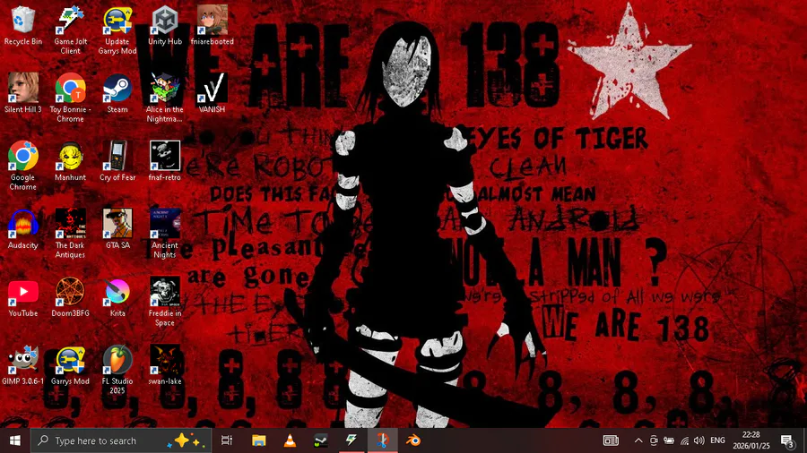Switch to Game Jolt lightning icon on taskbar
Screen dimensions: 807x453
(351, 440)
